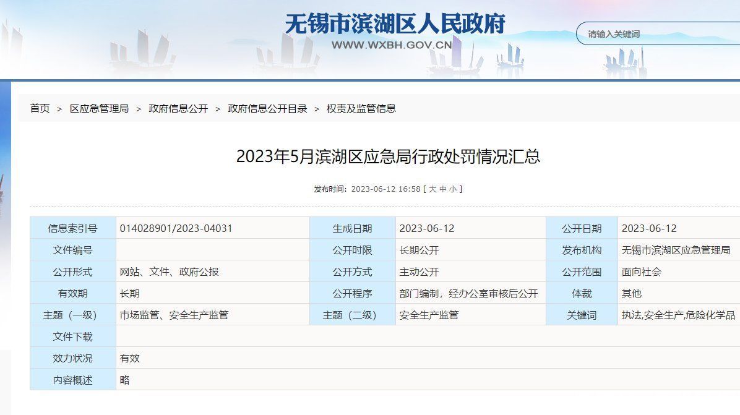740x415 pixels.
Task: Click the 发布机构 label cell
Action: tap(582, 250)
